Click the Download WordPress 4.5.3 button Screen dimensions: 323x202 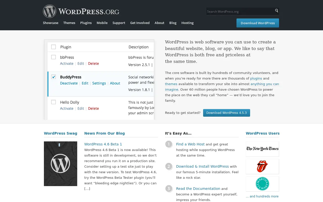click(227, 113)
